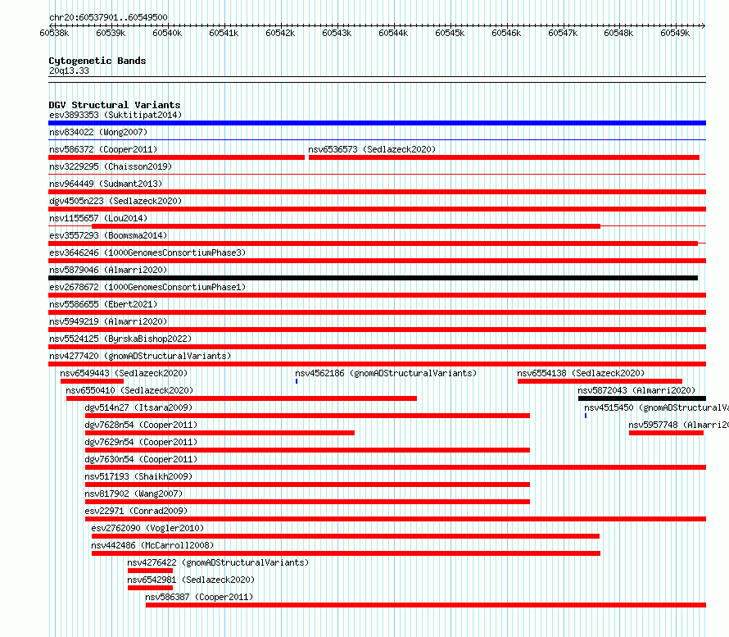Click the small blue marker under nsv4515450

pyautogui.click(x=586, y=416)
